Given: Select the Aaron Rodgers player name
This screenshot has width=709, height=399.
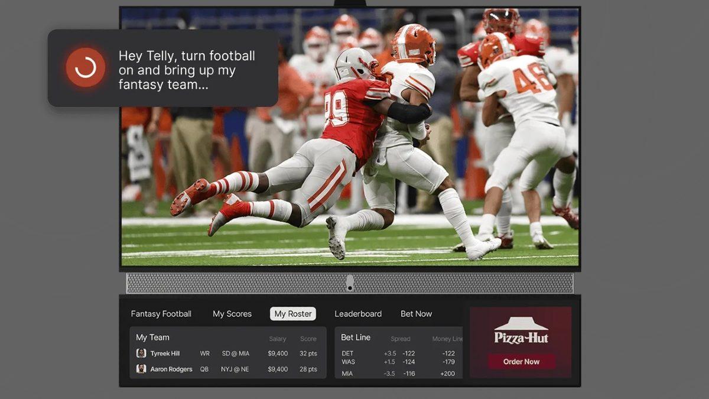Looking at the screenshot, I should coord(171,369).
